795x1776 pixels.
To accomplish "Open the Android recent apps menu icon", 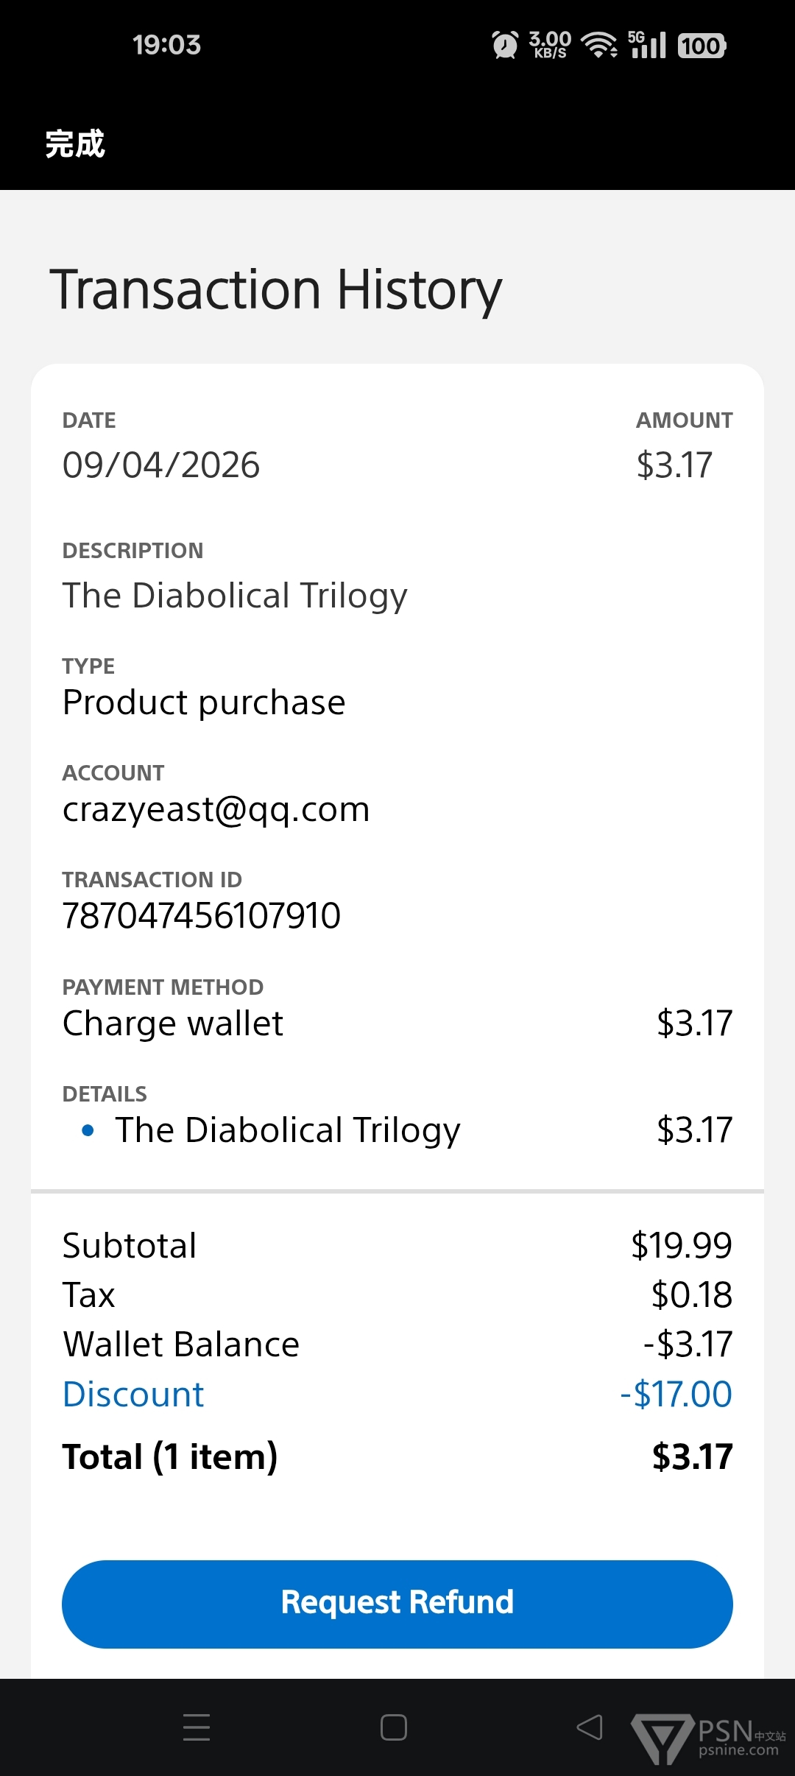I will click(197, 1727).
